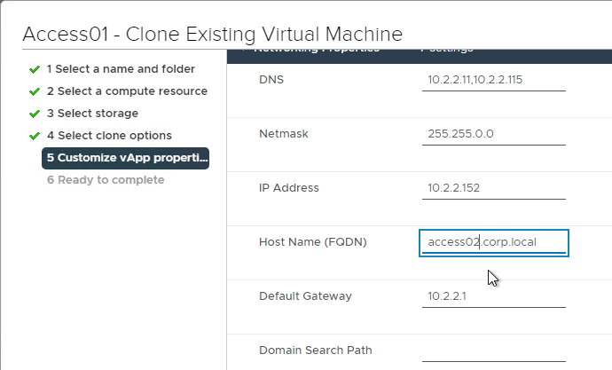Click the Domain Search Path label
Viewport: 612px width, 370px height.
pos(316,350)
